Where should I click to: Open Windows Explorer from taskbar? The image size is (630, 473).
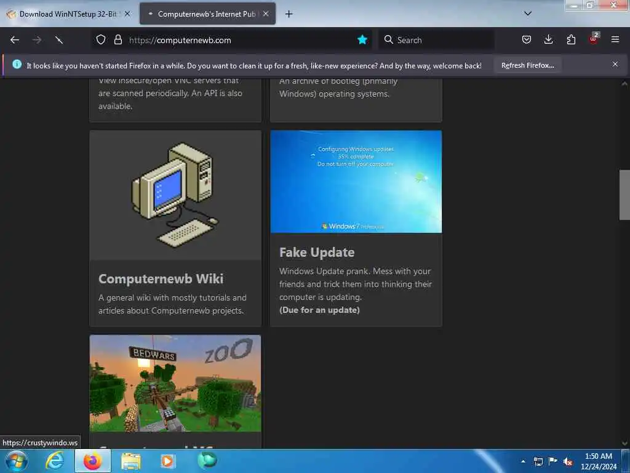(x=131, y=461)
